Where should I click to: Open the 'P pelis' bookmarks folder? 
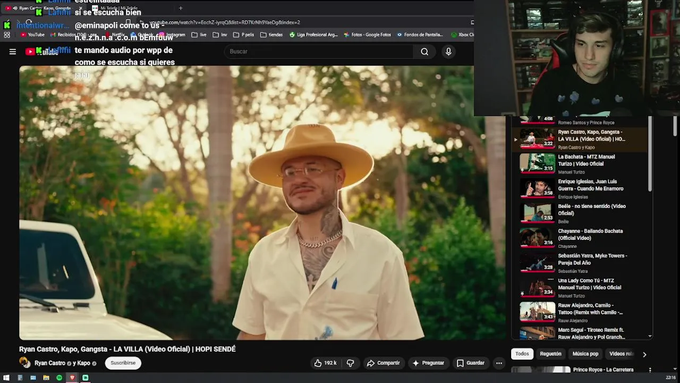[x=243, y=35]
